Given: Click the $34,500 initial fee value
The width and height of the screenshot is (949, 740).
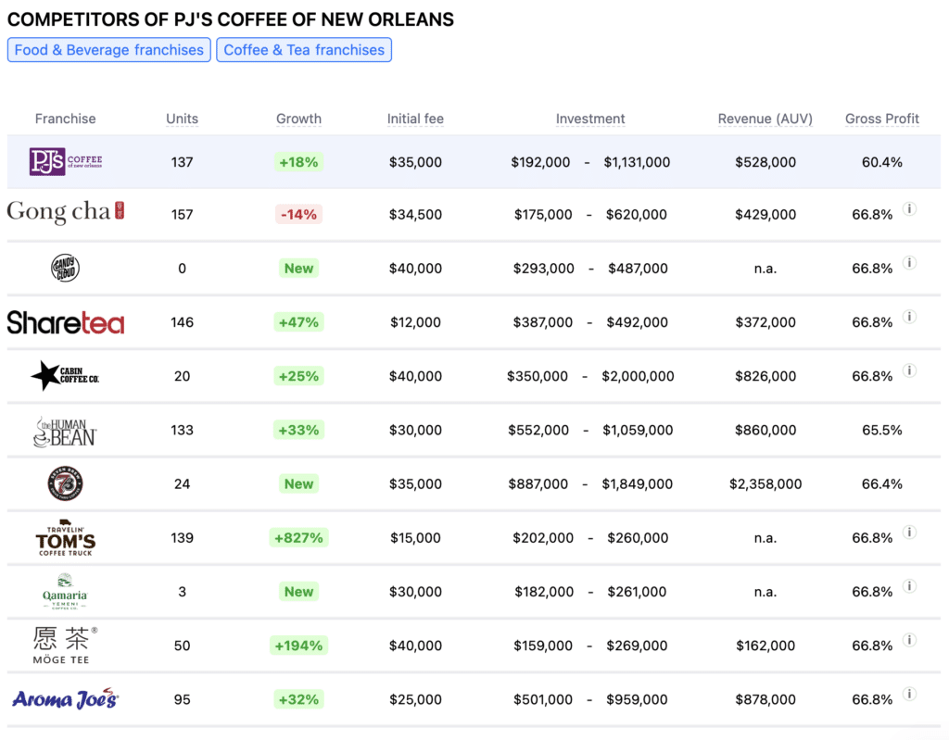Looking at the screenshot, I should point(415,214).
